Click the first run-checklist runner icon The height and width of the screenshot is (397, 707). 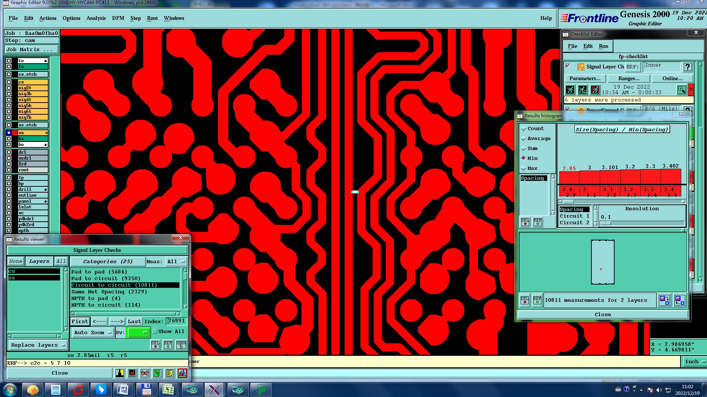(570, 90)
